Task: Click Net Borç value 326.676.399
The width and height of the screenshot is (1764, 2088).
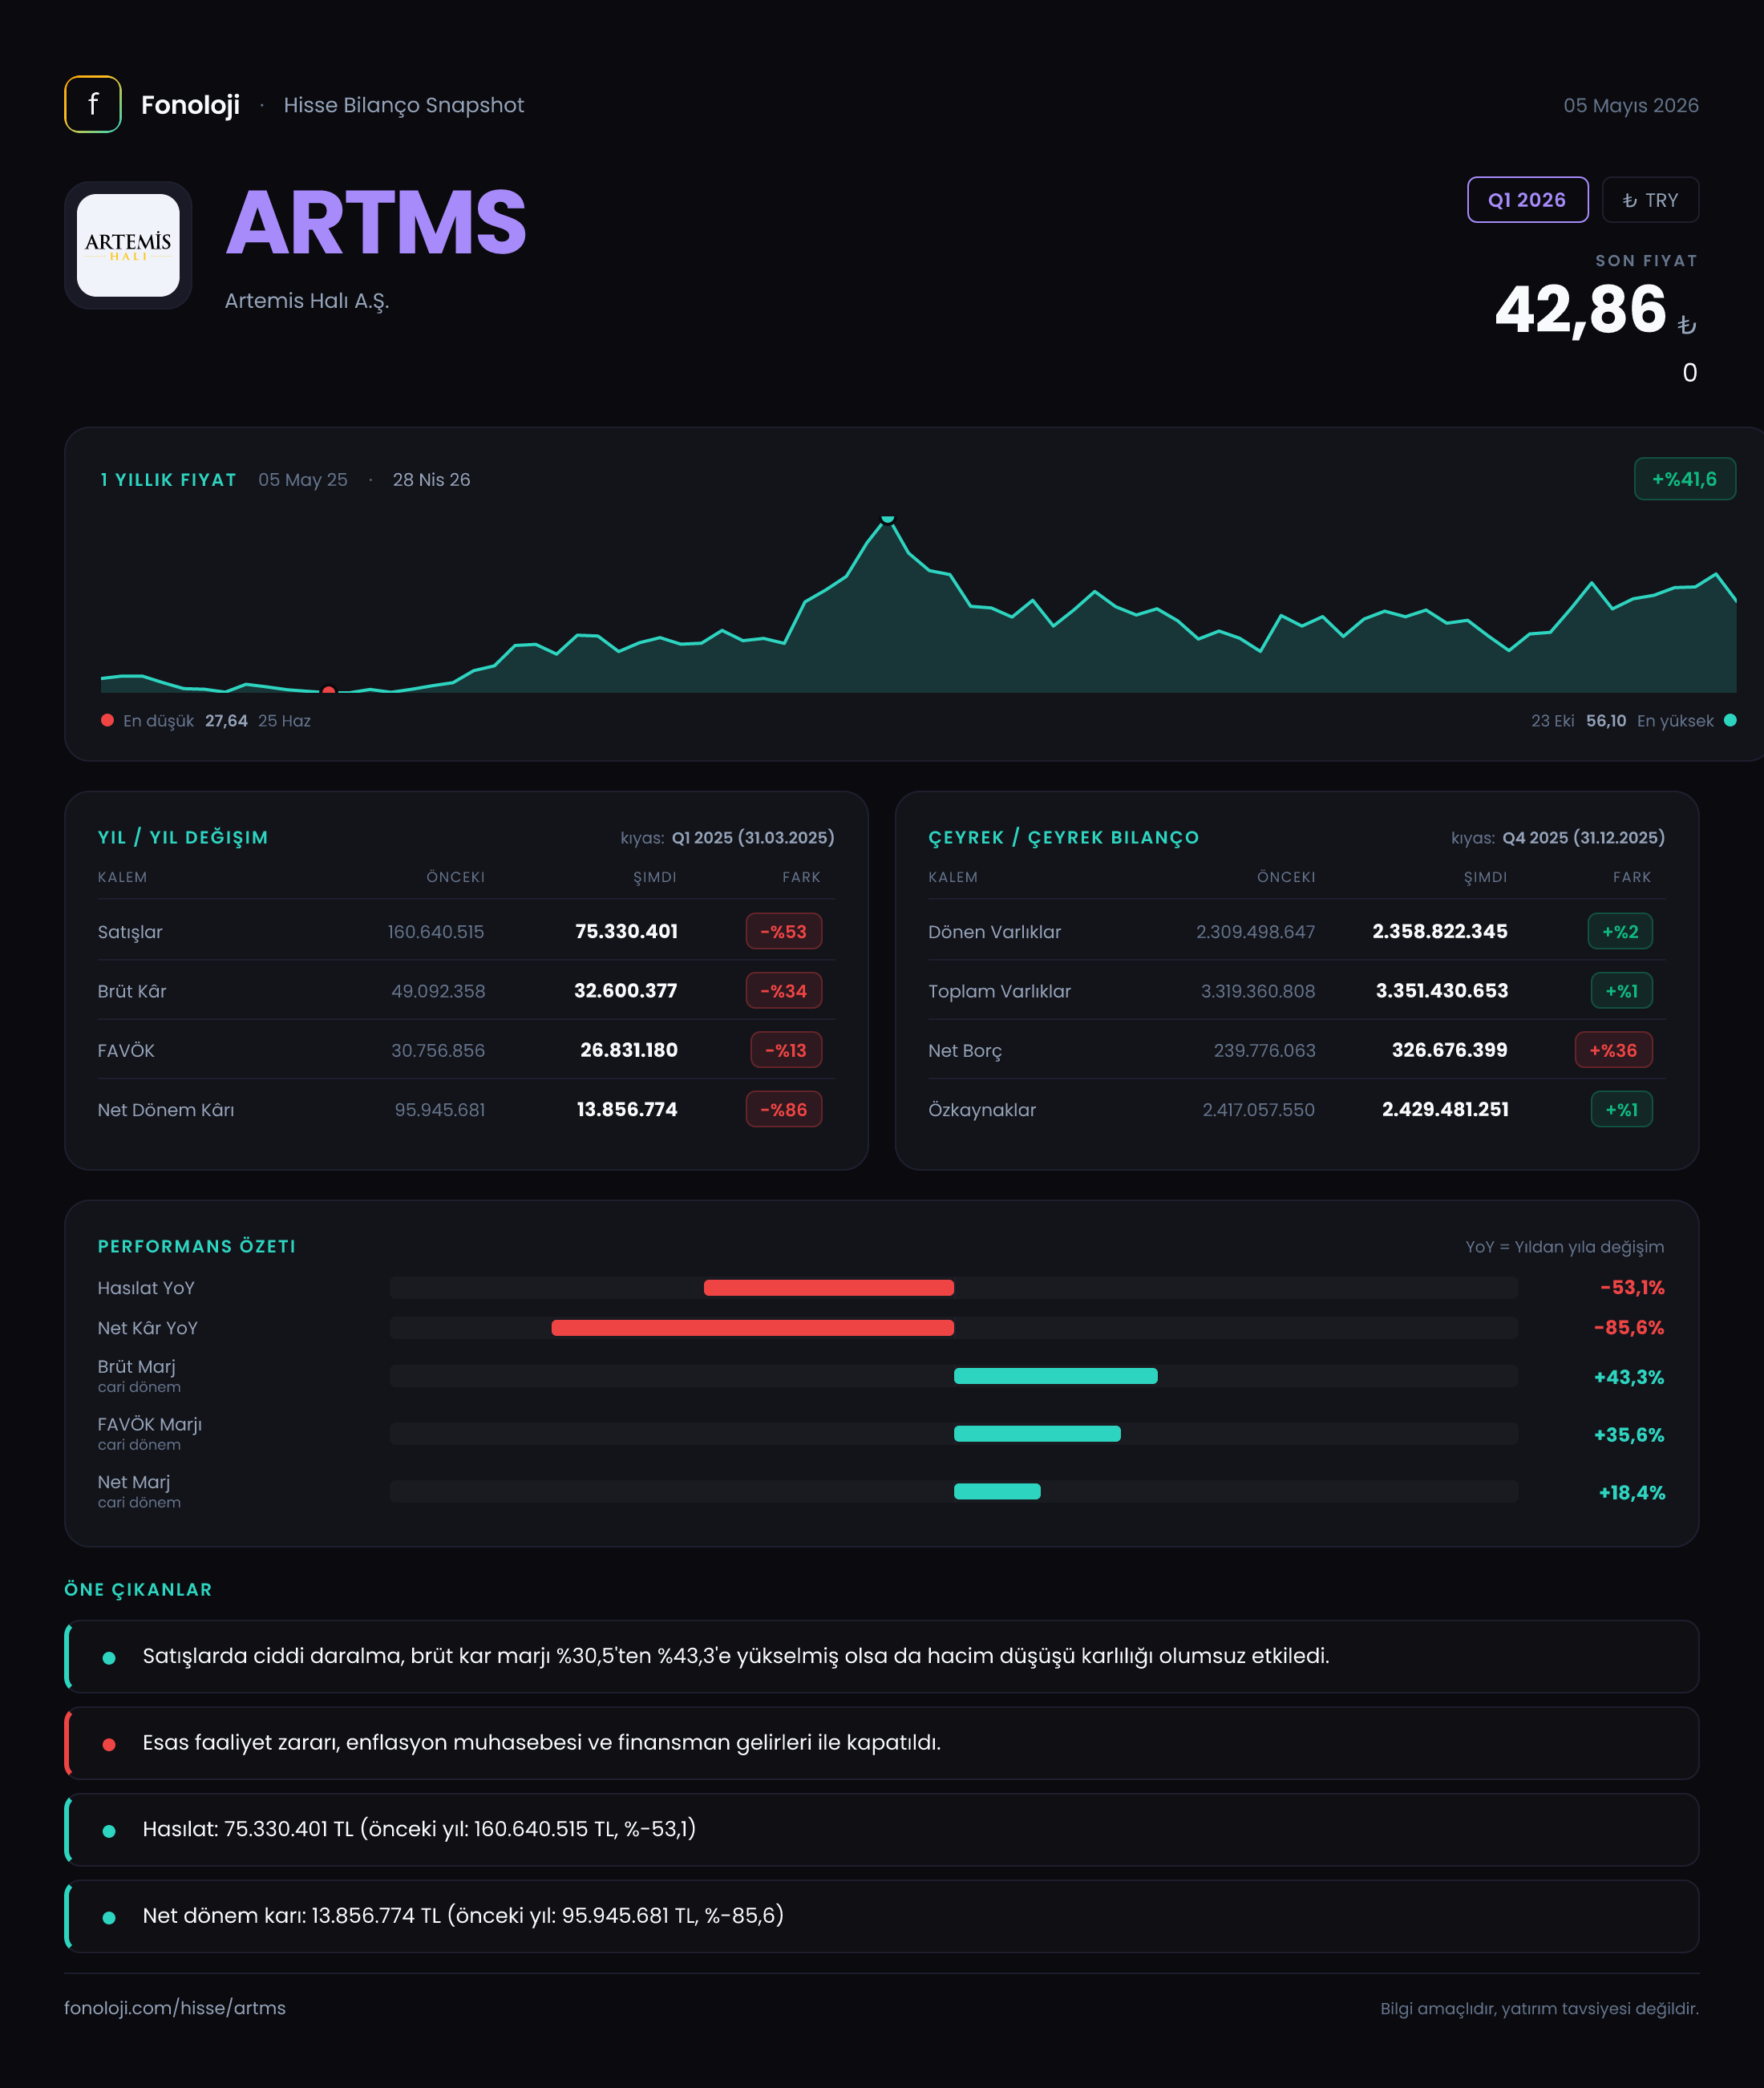Action: (x=1450, y=1050)
